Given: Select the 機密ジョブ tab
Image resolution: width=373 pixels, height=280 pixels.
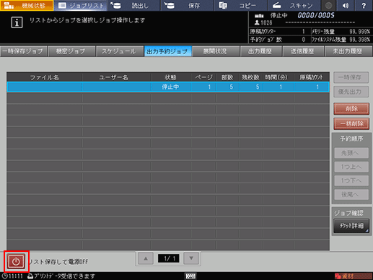Looking at the screenshot, I should [71, 51].
